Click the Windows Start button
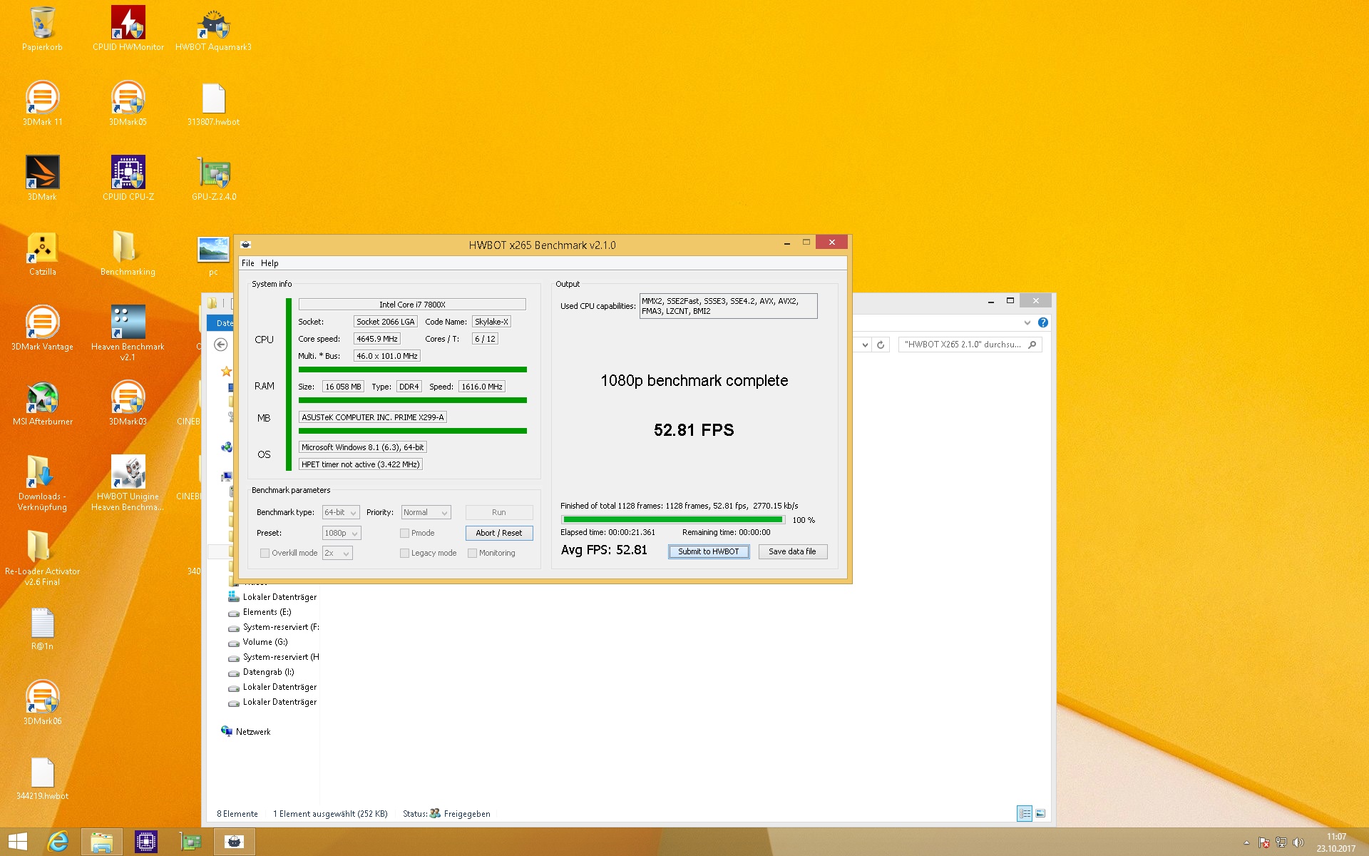The height and width of the screenshot is (856, 1369). (18, 842)
